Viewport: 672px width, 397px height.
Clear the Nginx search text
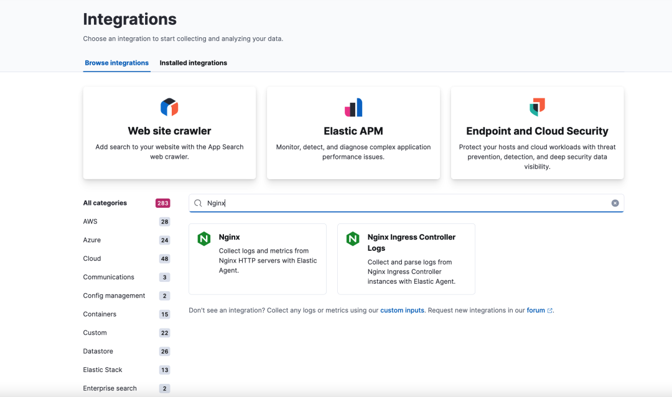615,203
